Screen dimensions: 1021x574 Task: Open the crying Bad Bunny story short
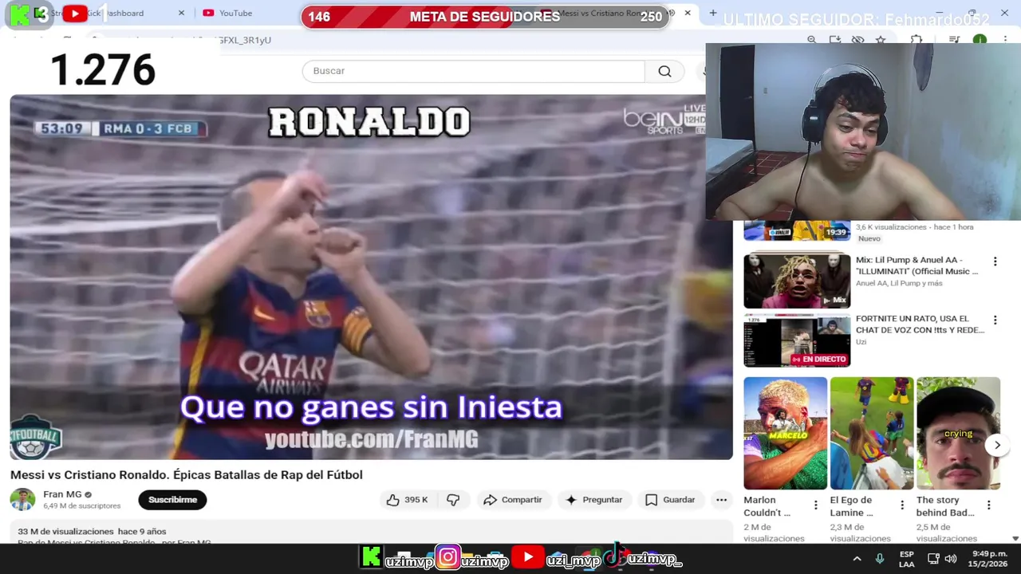click(x=958, y=433)
